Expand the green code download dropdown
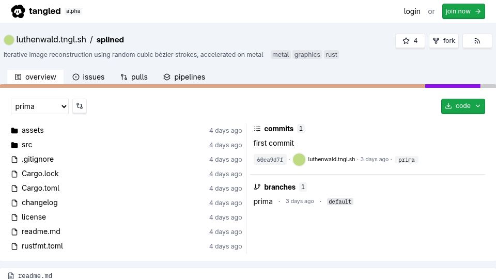The image size is (496, 279). pos(463,106)
